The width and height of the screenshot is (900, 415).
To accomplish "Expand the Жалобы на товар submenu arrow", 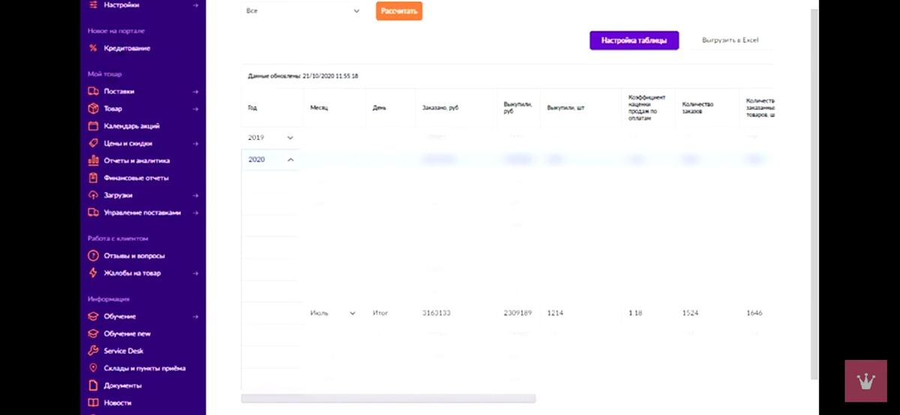I will (195, 273).
